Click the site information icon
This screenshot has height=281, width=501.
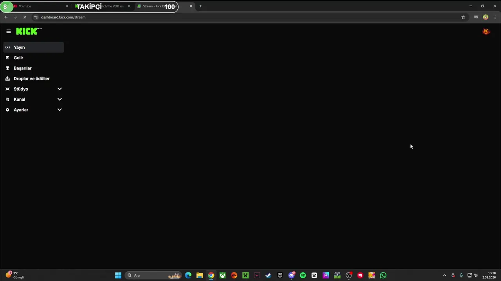coord(36,17)
